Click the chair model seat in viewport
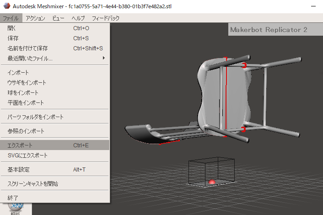The height and width of the screenshot is (215, 323). point(235,97)
